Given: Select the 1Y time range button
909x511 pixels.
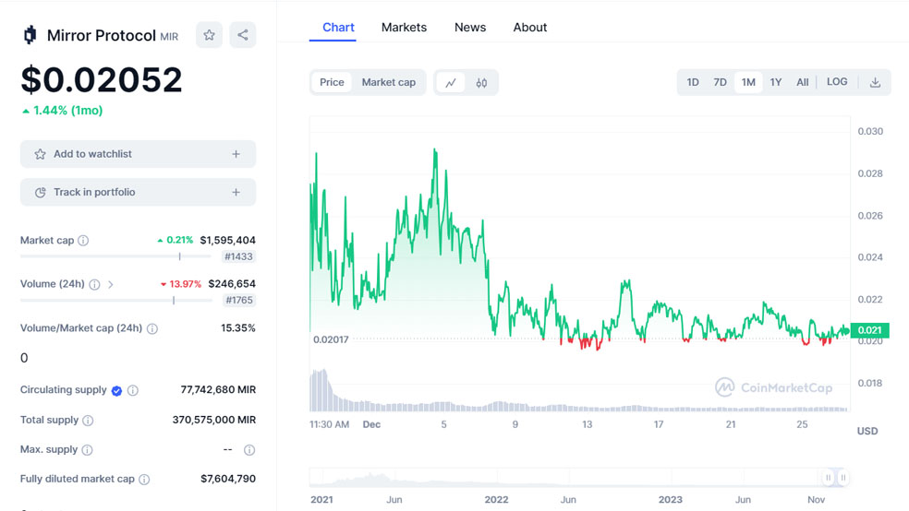Looking at the screenshot, I should coord(776,83).
